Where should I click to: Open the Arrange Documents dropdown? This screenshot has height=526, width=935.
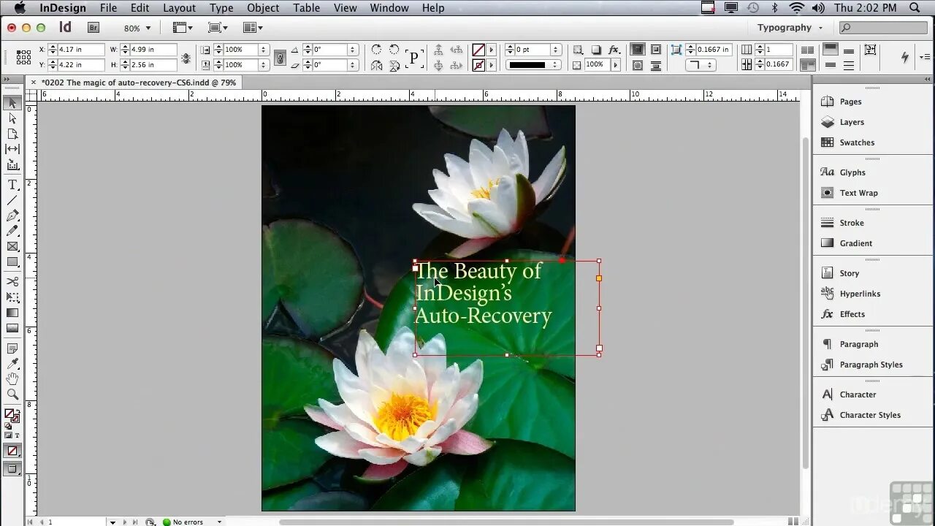253,28
